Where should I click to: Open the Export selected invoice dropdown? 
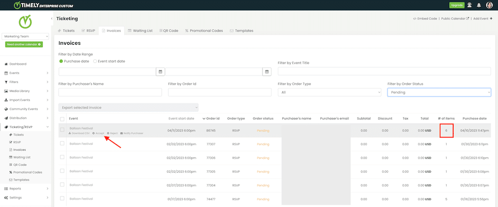pos(128,107)
